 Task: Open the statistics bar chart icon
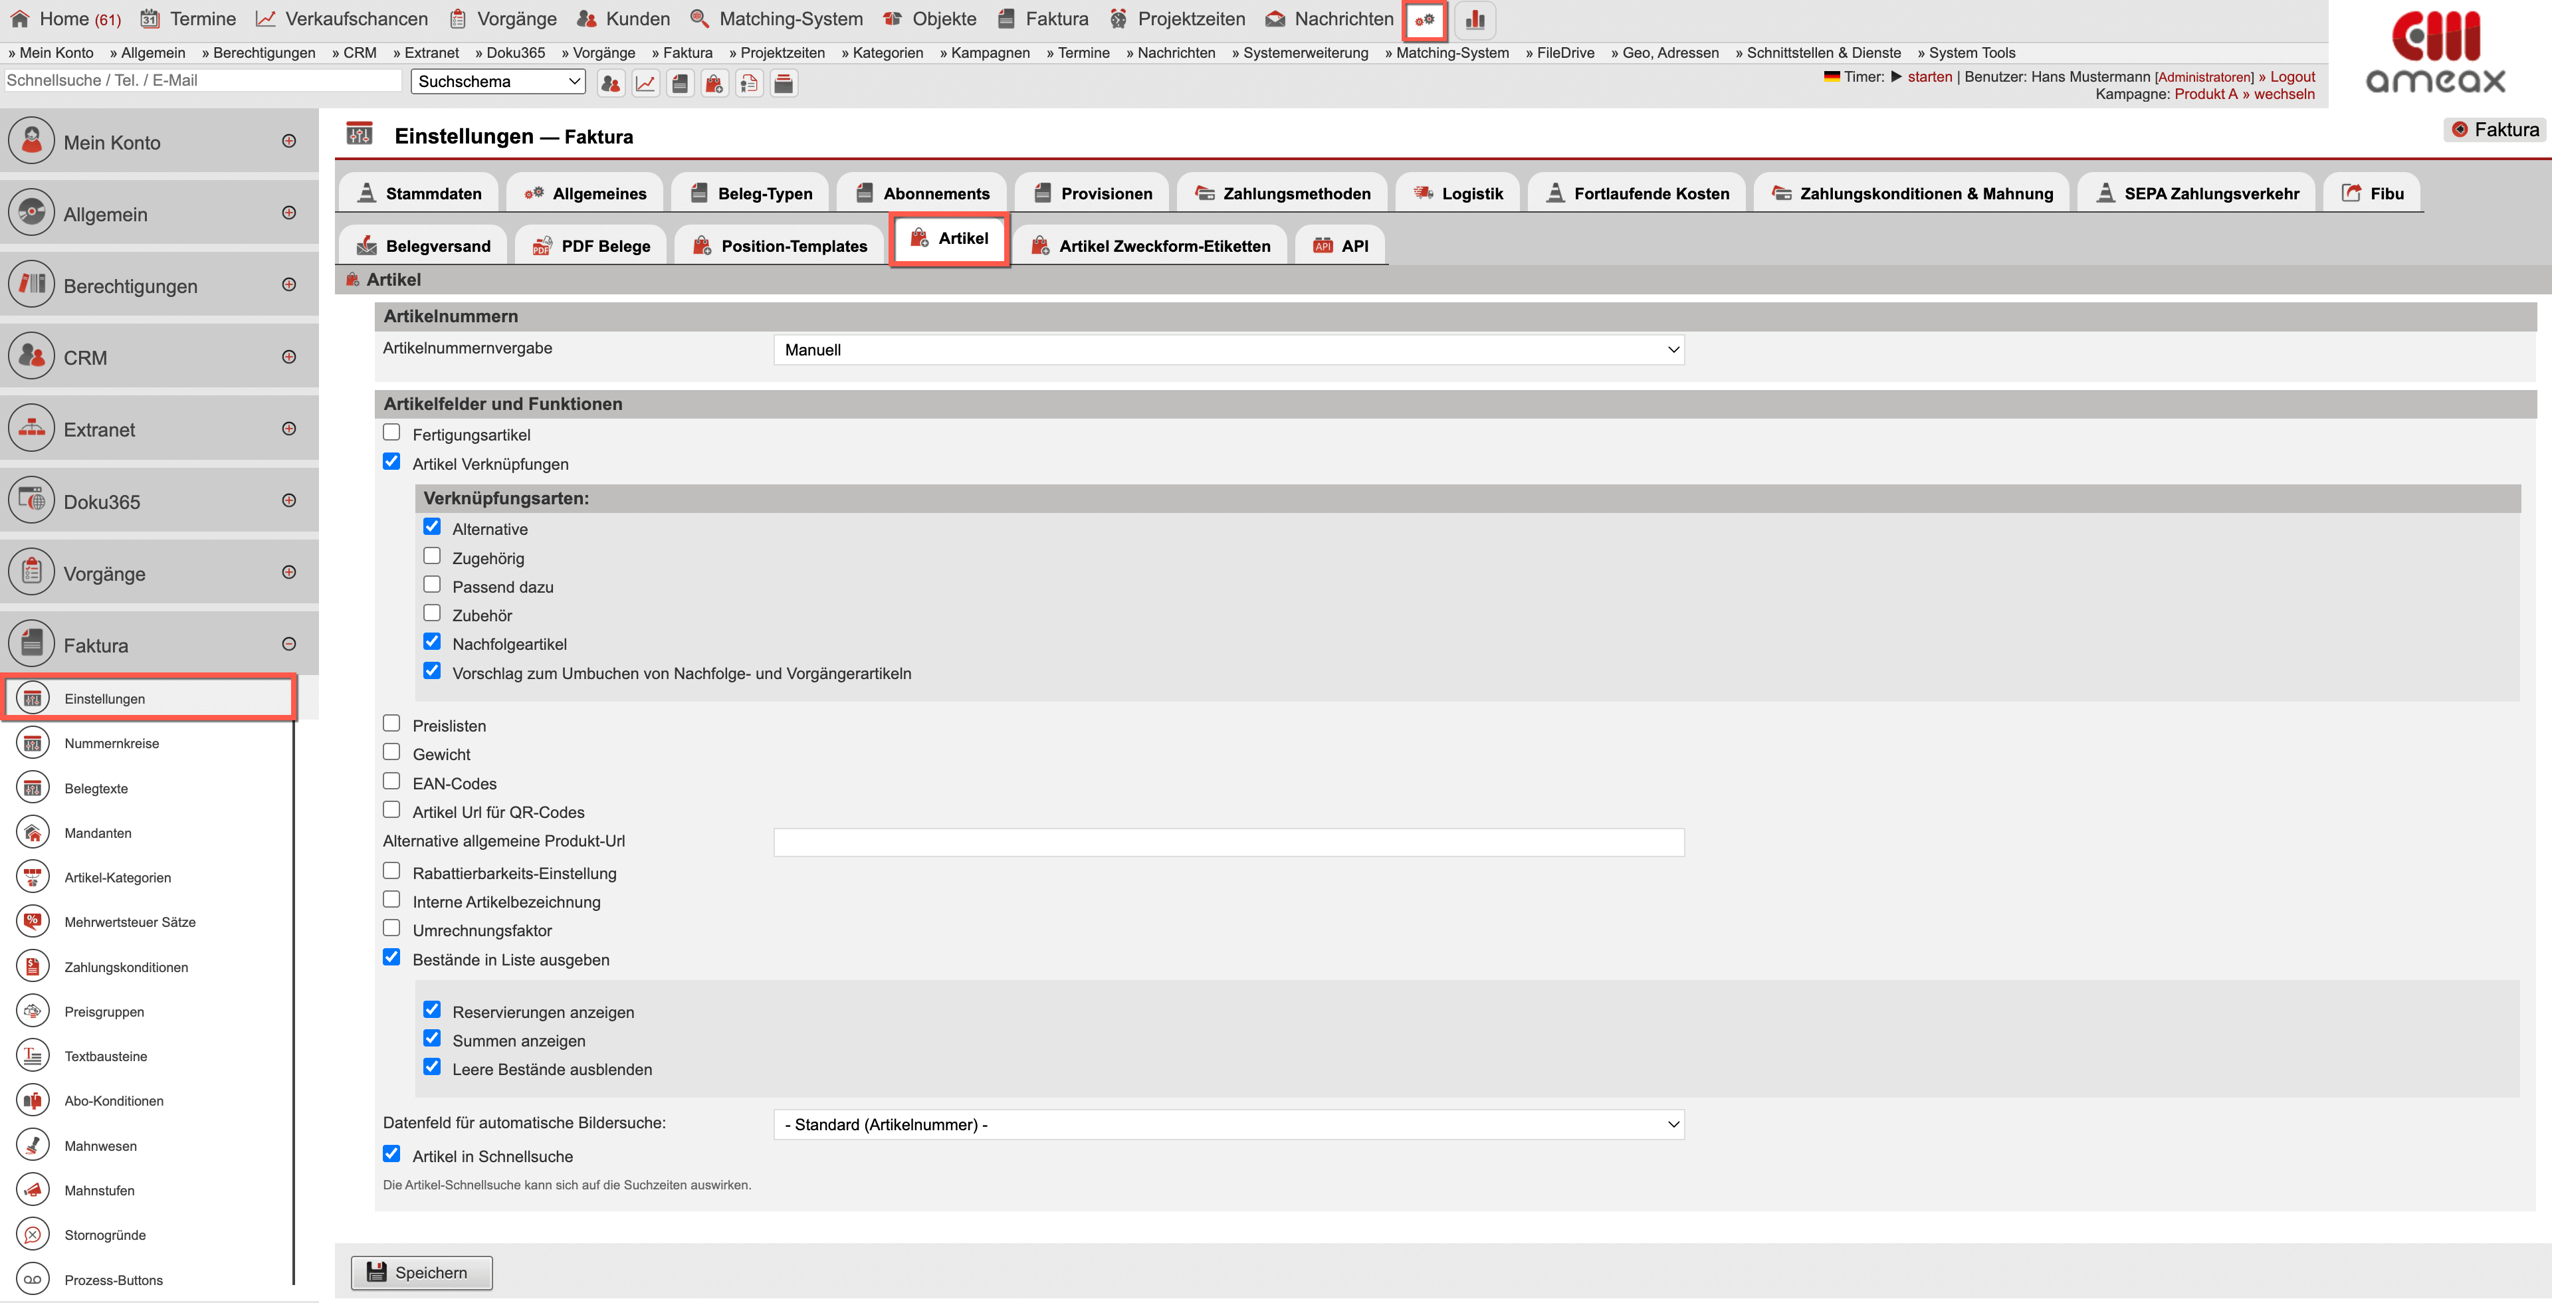(x=1474, y=20)
